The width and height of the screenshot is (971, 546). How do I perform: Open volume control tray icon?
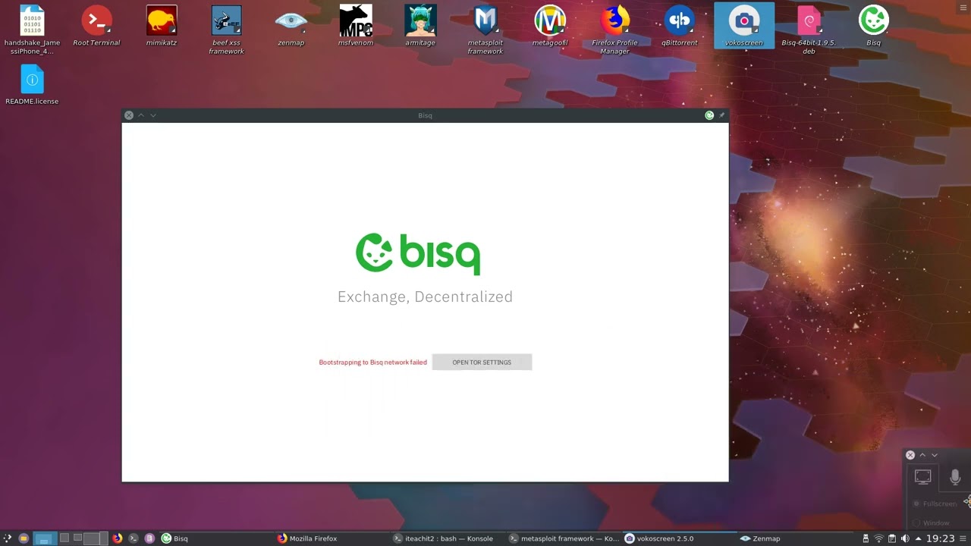coord(905,538)
